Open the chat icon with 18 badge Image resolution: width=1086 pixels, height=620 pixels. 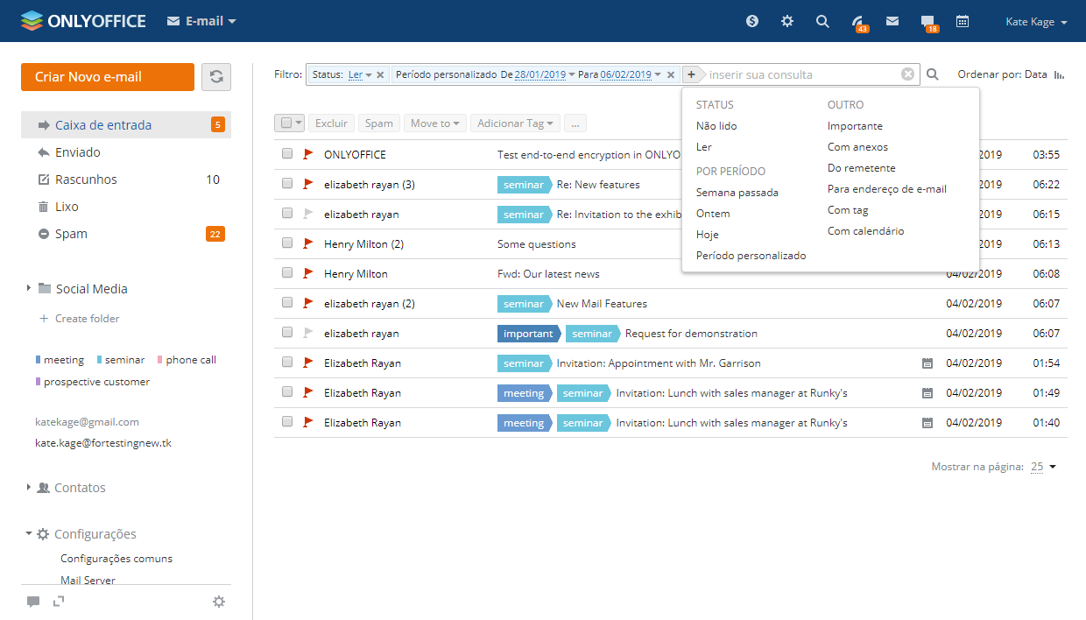pyautogui.click(x=927, y=22)
